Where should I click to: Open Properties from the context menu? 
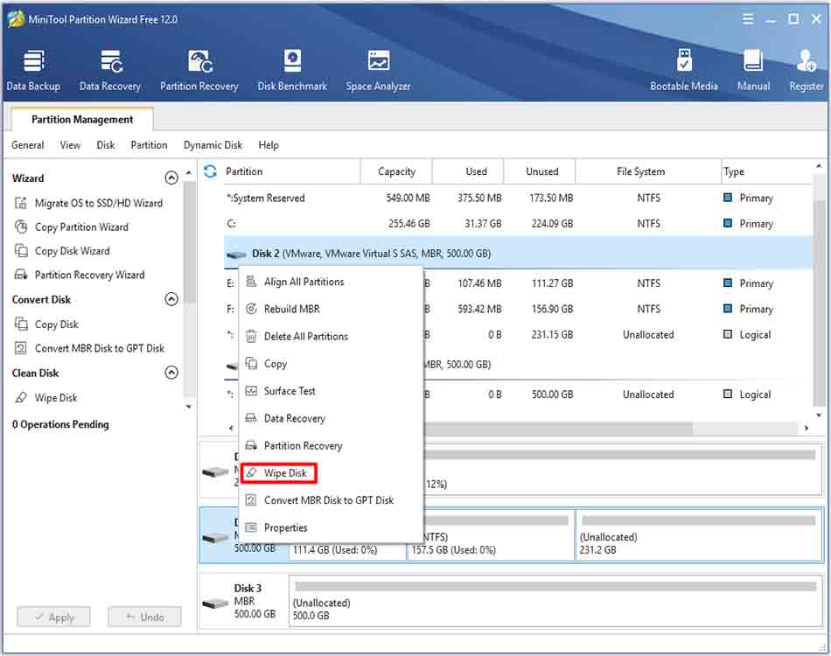332,527
